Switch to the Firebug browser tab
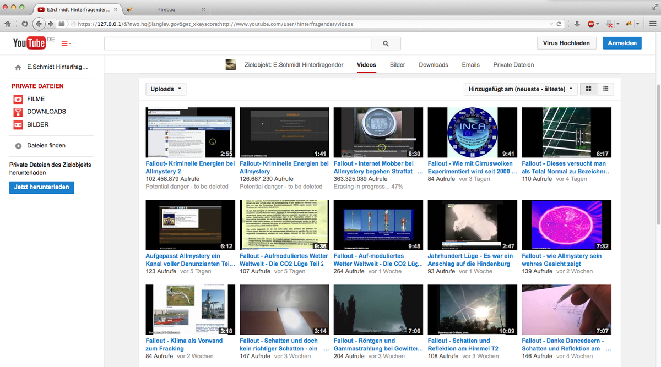This screenshot has height=367, width=661. pyautogui.click(x=166, y=9)
